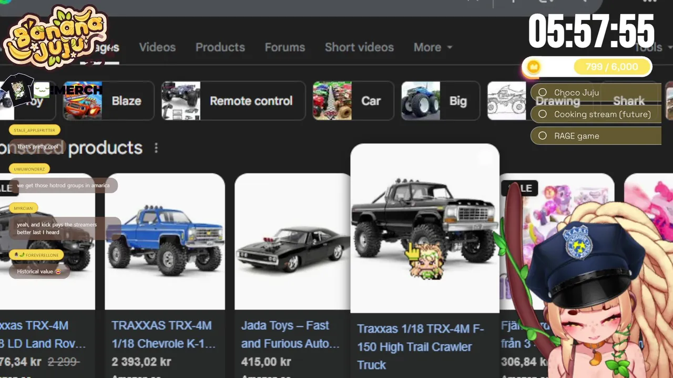673x378 pixels.
Task: Expand the More dropdown menu
Action: (x=433, y=47)
